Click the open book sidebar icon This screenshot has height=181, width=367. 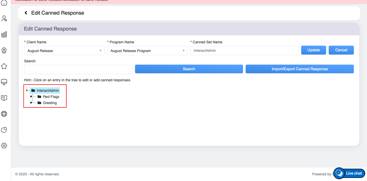point(4,98)
